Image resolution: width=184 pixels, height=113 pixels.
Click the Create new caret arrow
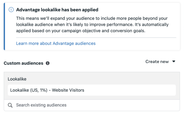pos(174,61)
